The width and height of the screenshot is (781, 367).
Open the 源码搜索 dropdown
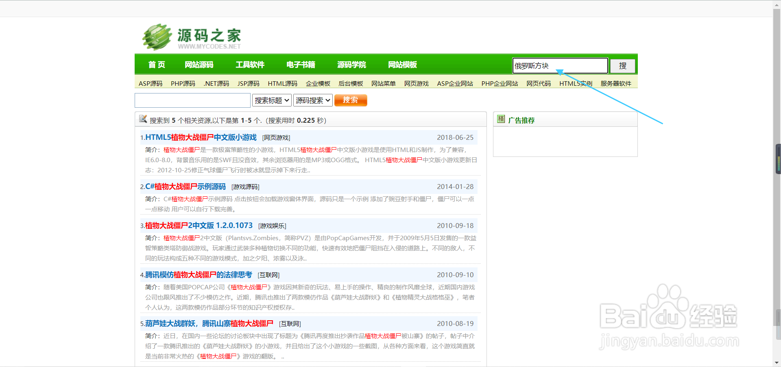pyautogui.click(x=313, y=100)
